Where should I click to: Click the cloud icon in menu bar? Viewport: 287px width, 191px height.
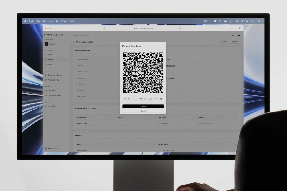(225, 21)
